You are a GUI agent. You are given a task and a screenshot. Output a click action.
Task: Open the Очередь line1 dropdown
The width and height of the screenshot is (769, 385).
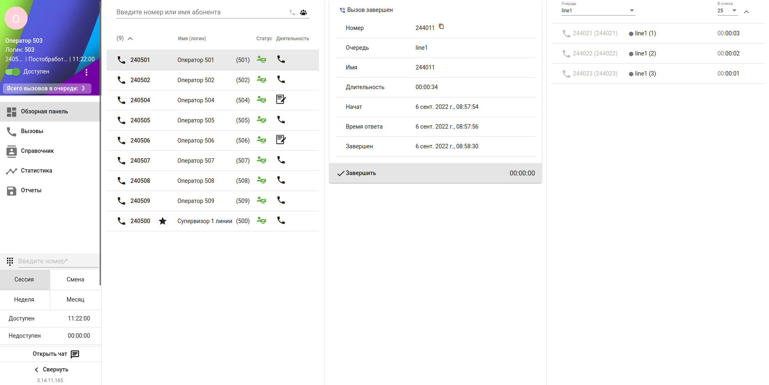point(598,11)
